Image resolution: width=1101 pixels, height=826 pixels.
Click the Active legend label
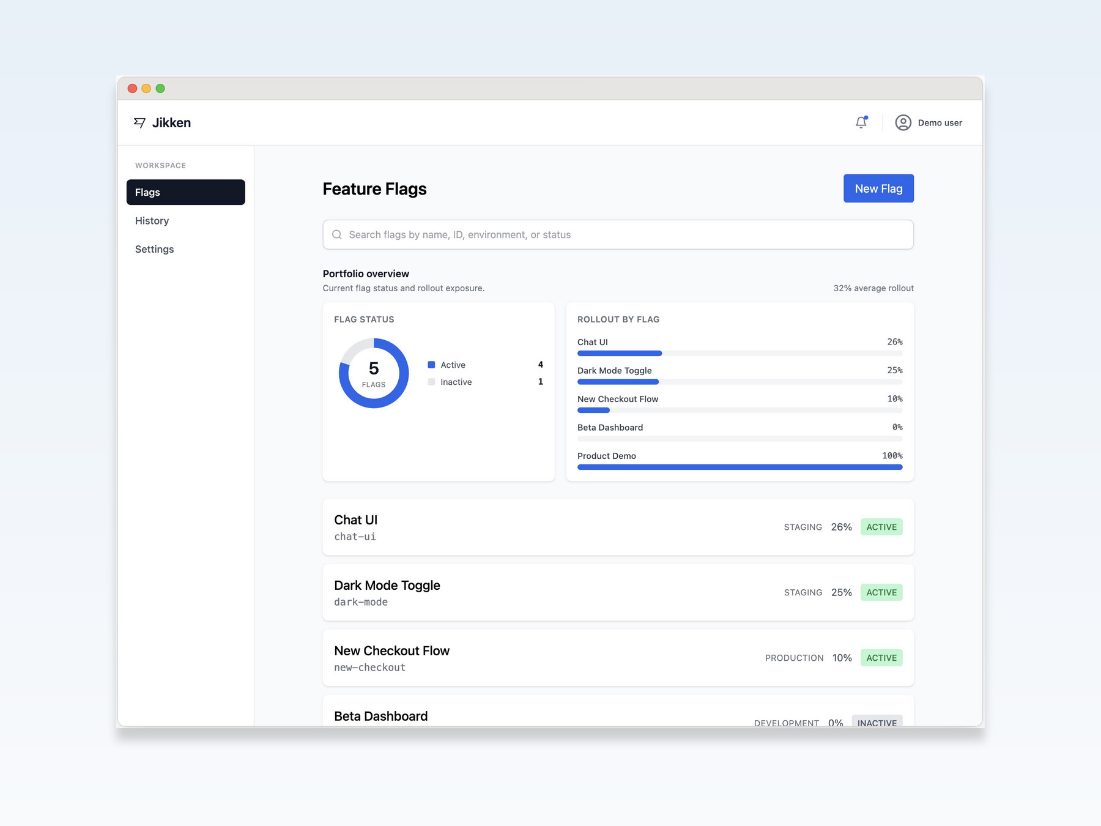453,365
